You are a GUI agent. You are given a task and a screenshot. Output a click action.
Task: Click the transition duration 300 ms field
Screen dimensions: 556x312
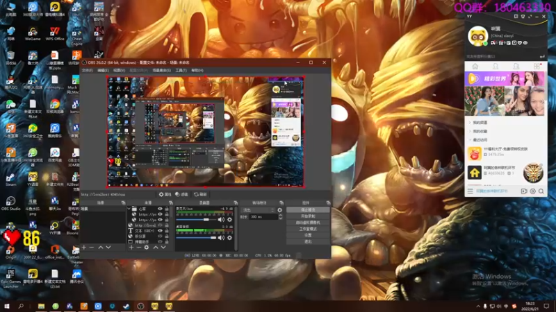point(263,217)
